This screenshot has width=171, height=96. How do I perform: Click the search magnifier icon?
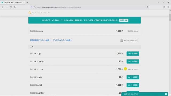(x=30, y=13)
